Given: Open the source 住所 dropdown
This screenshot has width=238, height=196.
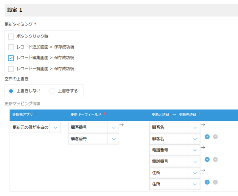Looking at the screenshot, I should coord(175,173).
